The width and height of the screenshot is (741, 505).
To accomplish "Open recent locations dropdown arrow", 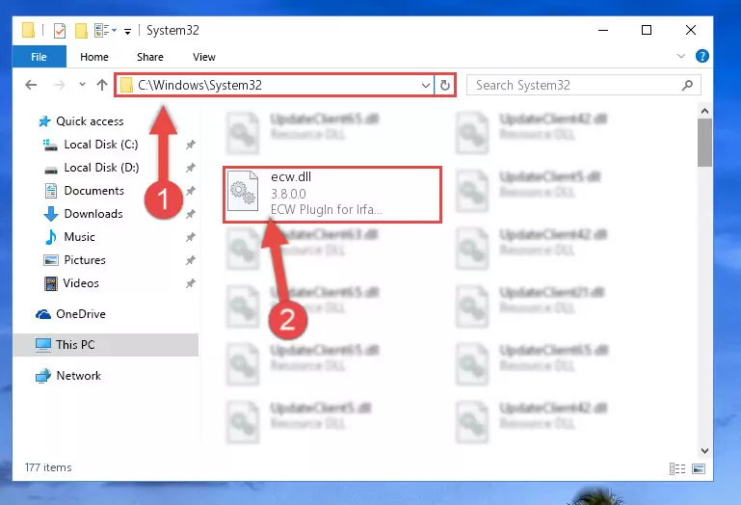I will pyautogui.click(x=82, y=85).
